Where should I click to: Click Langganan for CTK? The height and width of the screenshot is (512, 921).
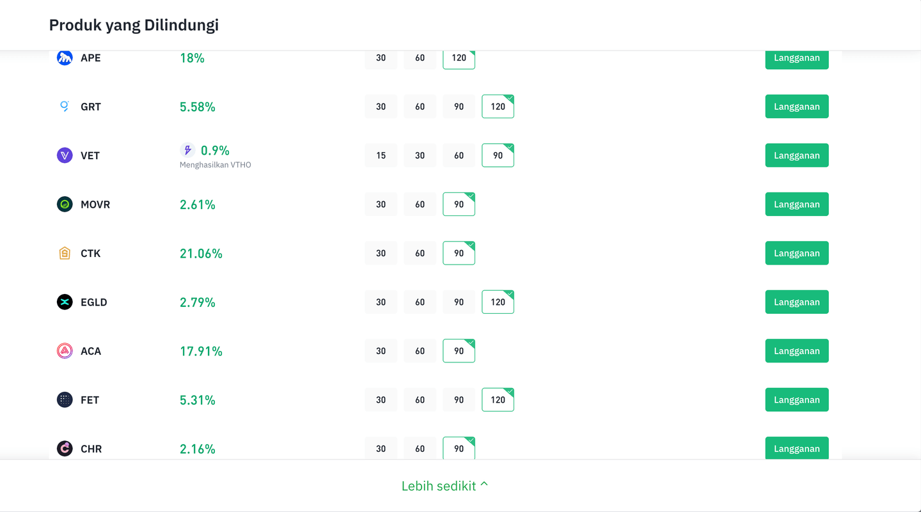[797, 253]
